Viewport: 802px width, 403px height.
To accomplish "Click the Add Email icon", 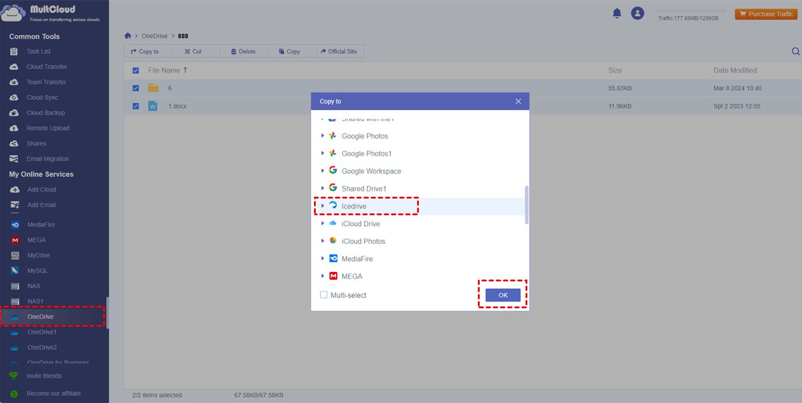I will click(15, 204).
